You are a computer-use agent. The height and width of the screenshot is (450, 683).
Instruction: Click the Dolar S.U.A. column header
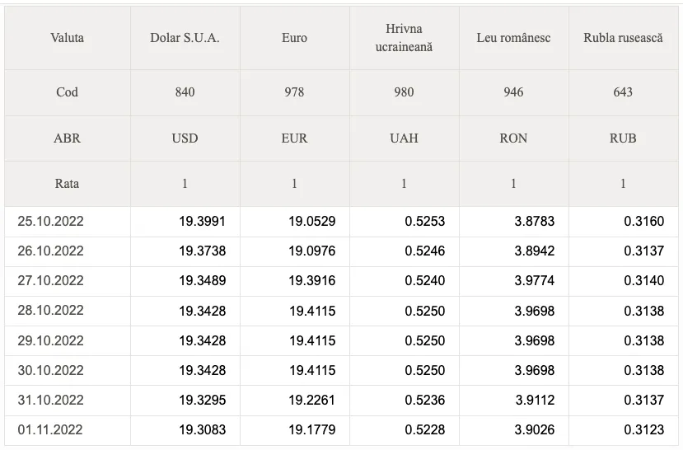pos(185,38)
